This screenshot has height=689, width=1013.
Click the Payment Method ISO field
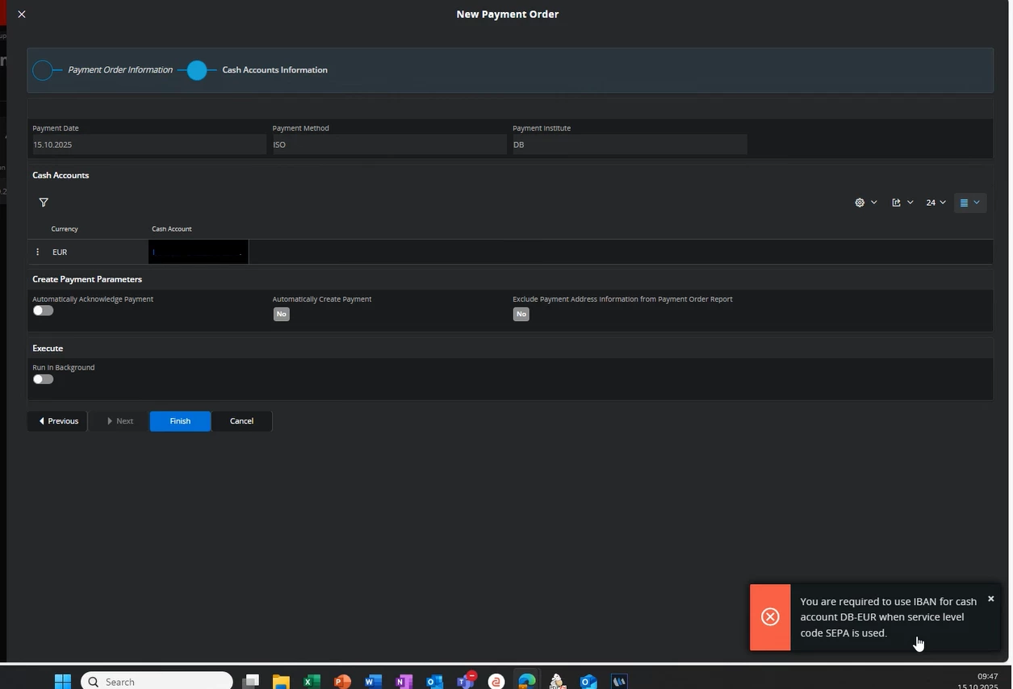click(388, 144)
